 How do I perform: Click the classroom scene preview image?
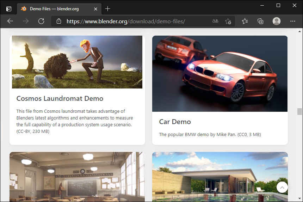point(77,177)
